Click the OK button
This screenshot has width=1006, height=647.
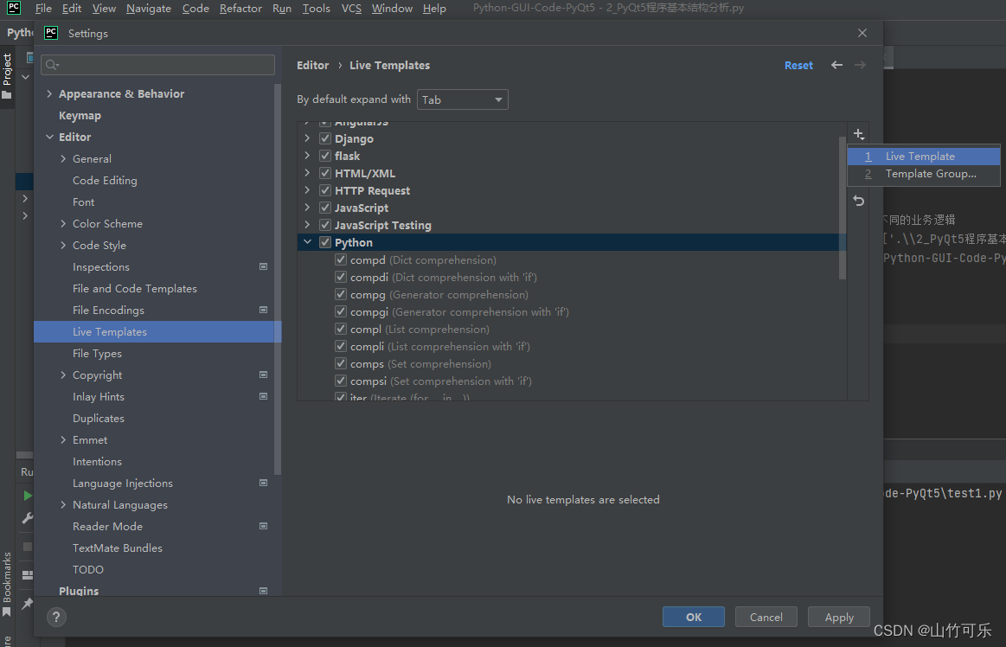click(x=694, y=617)
